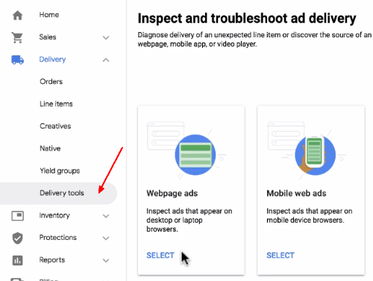Click the Reports bar chart icon
The height and width of the screenshot is (281, 373).
[17, 260]
